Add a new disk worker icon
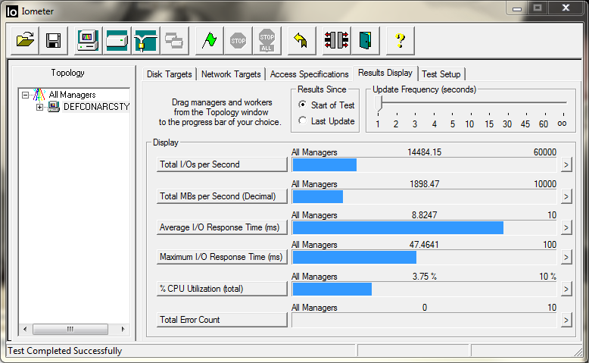The width and height of the screenshot is (589, 363). tap(117, 40)
